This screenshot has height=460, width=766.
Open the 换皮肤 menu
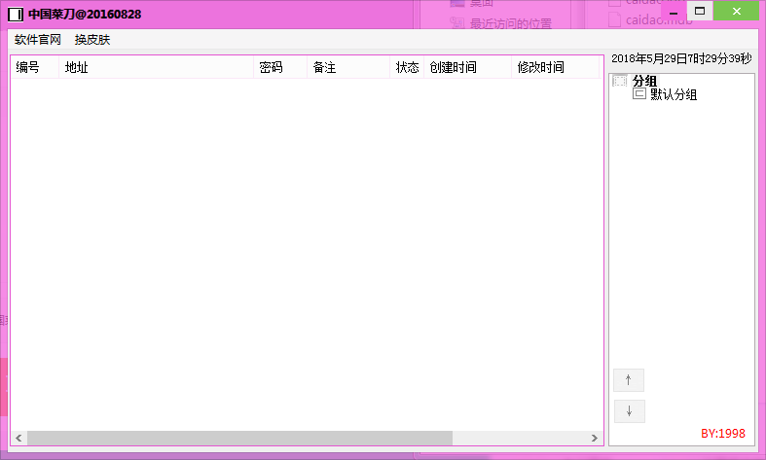tap(92, 40)
